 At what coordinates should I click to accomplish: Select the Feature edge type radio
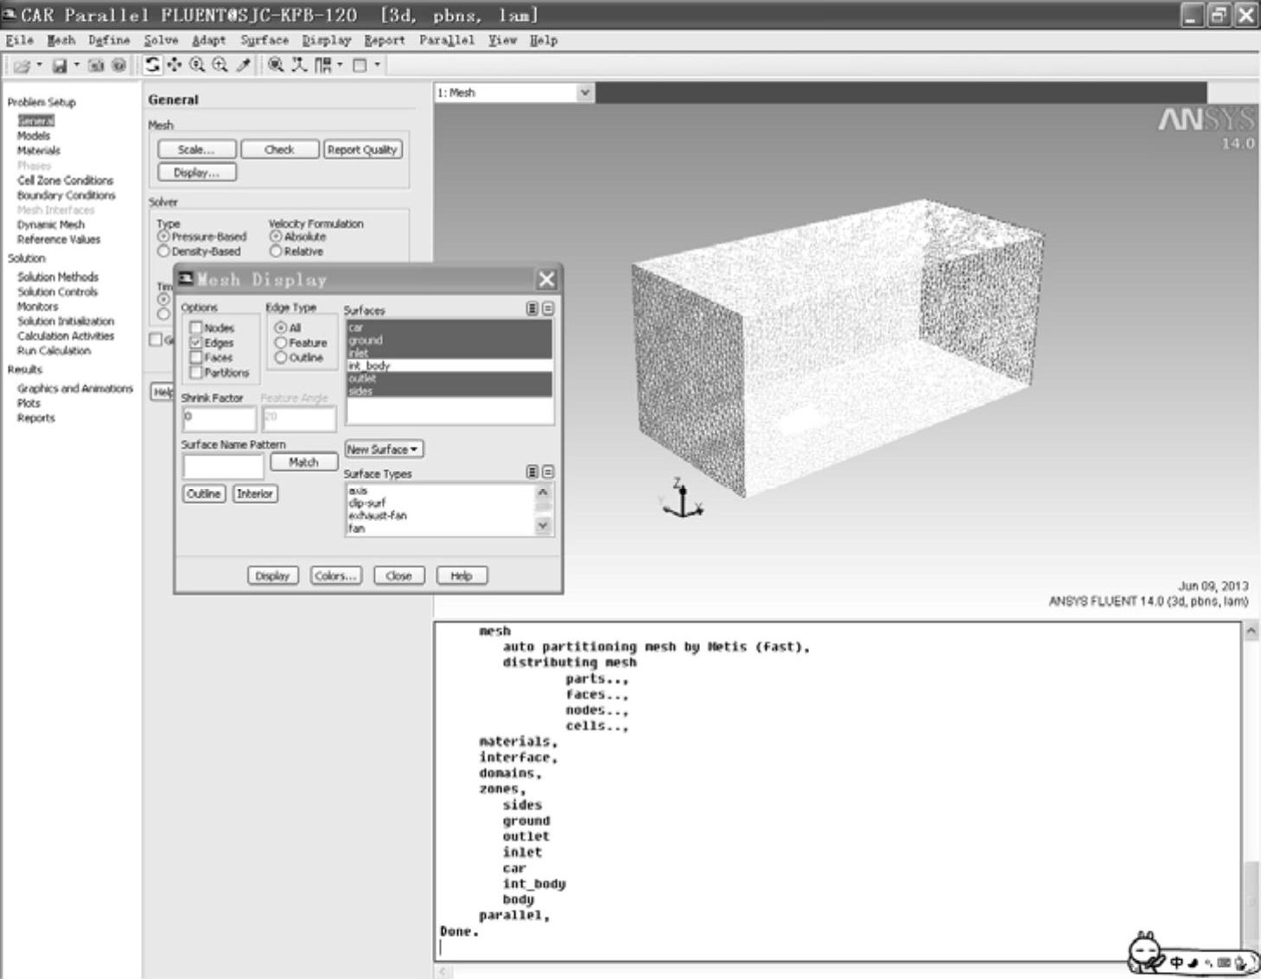(x=281, y=343)
